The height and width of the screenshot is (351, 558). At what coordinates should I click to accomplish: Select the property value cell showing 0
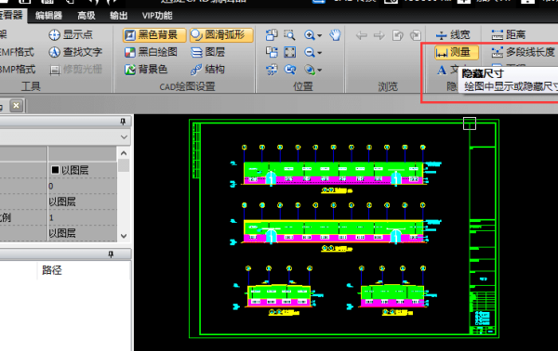(82, 186)
